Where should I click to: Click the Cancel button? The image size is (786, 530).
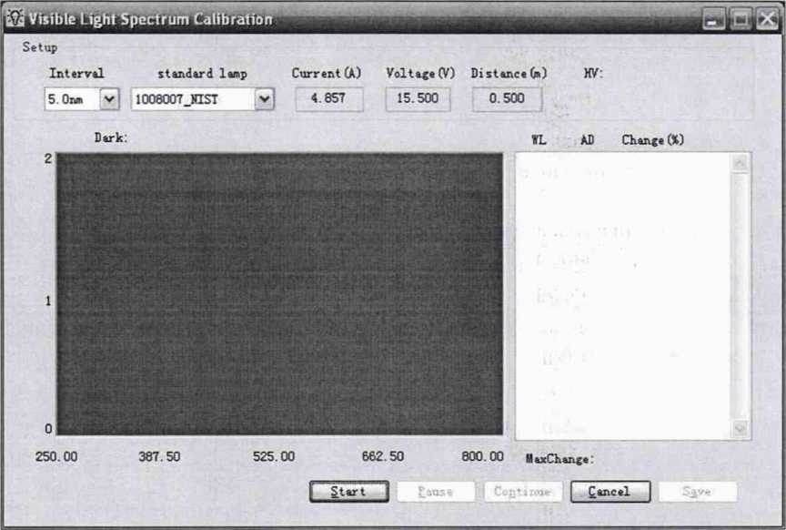click(x=610, y=492)
